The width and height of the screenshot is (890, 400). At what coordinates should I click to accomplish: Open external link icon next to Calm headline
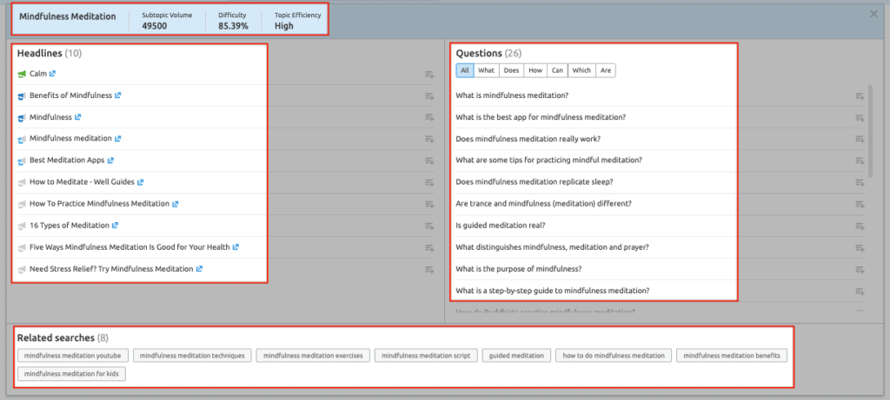(x=53, y=74)
